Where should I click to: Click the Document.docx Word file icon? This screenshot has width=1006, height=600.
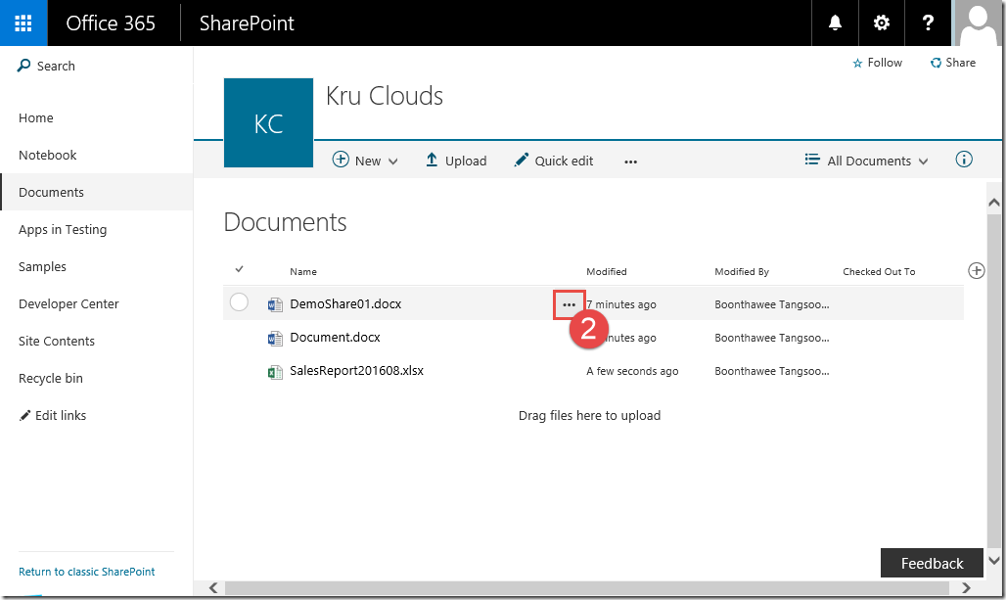pyautogui.click(x=275, y=338)
